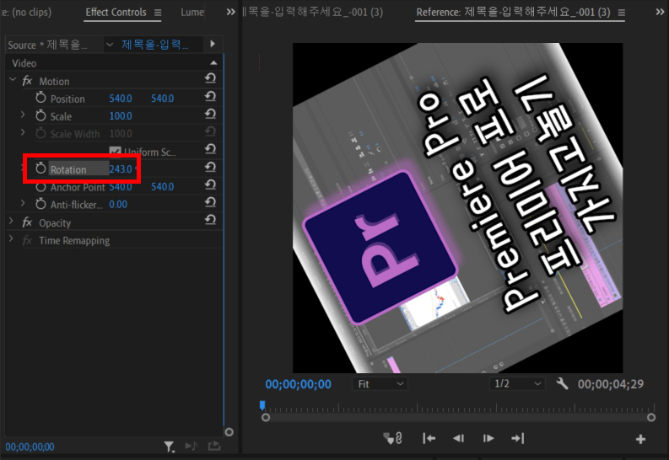The width and height of the screenshot is (669, 460).
Task: Open the Effect Controls panel menu
Action: (x=158, y=13)
